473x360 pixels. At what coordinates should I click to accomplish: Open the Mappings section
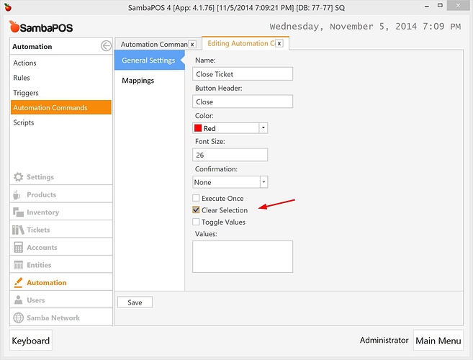(138, 81)
